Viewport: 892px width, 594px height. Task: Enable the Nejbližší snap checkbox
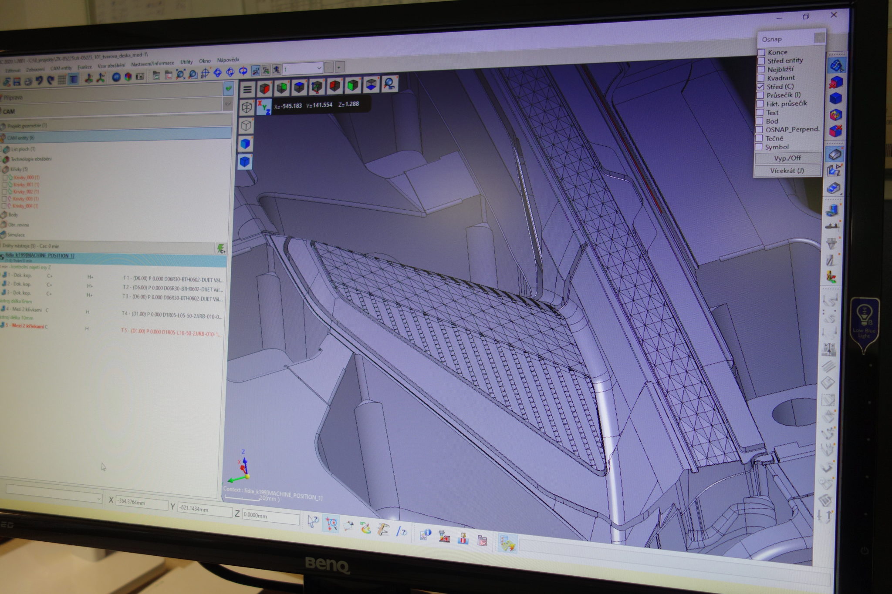click(x=760, y=70)
